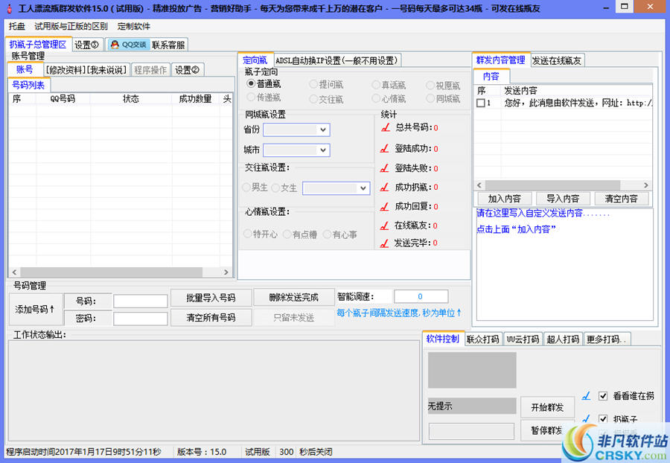
Task: Click 导入内容 button
Action: coord(563,199)
